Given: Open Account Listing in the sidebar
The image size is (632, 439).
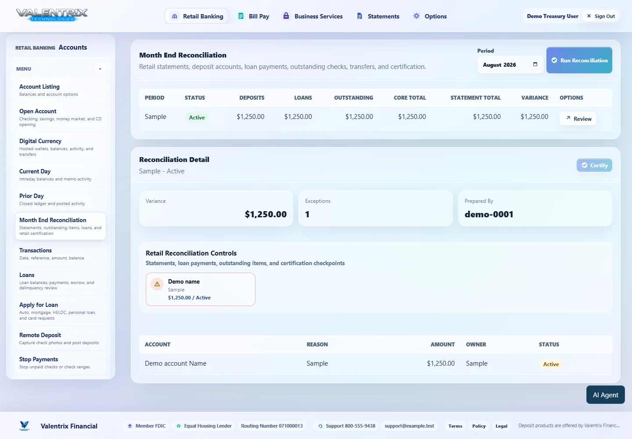Looking at the screenshot, I should (x=61, y=90).
